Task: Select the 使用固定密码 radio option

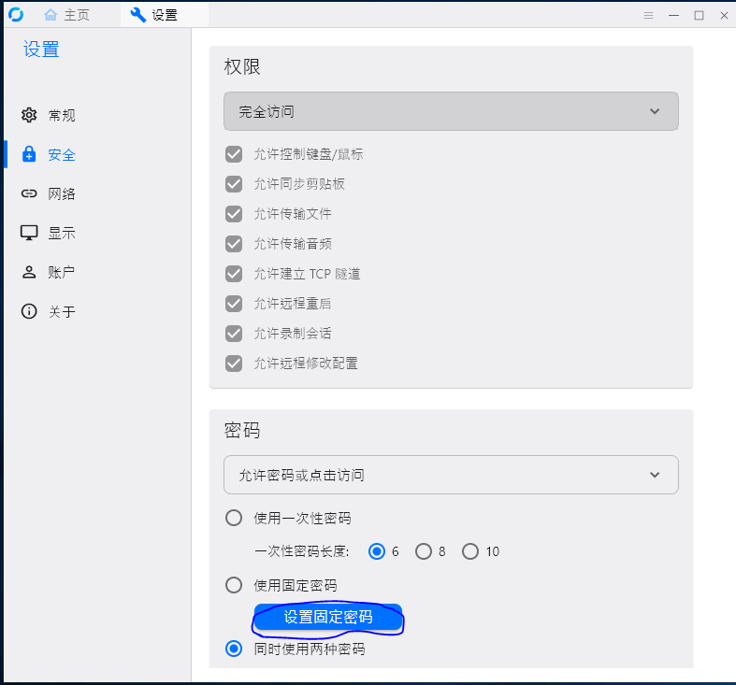Action: pos(234,585)
